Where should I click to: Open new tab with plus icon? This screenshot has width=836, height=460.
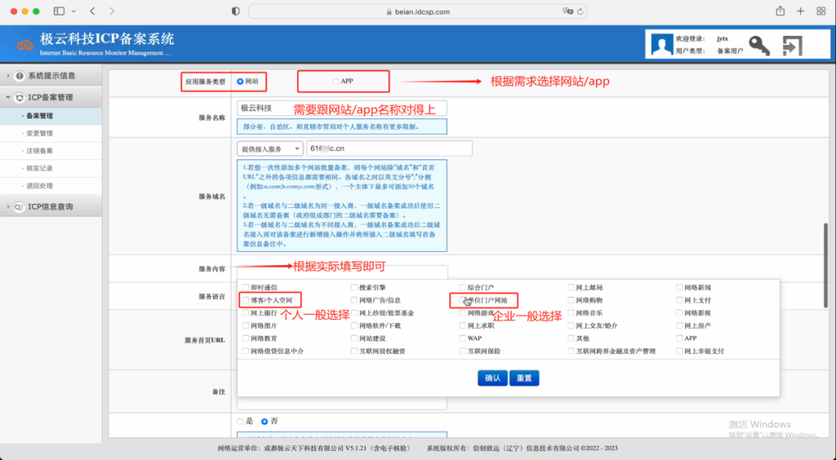pyautogui.click(x=800, y=12)
